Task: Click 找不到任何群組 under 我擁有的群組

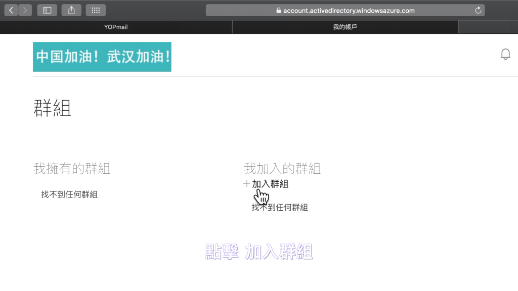Action: pyautogui.click(x=69, y=195)
